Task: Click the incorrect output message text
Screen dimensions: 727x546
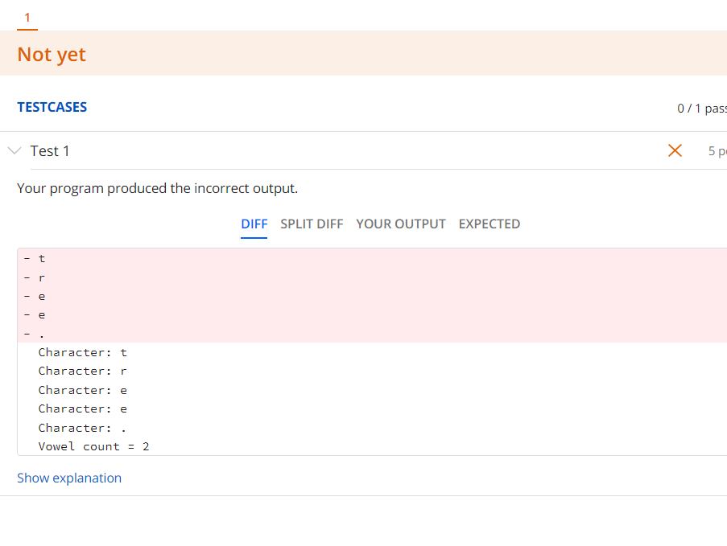Action: tap(157, 187)
